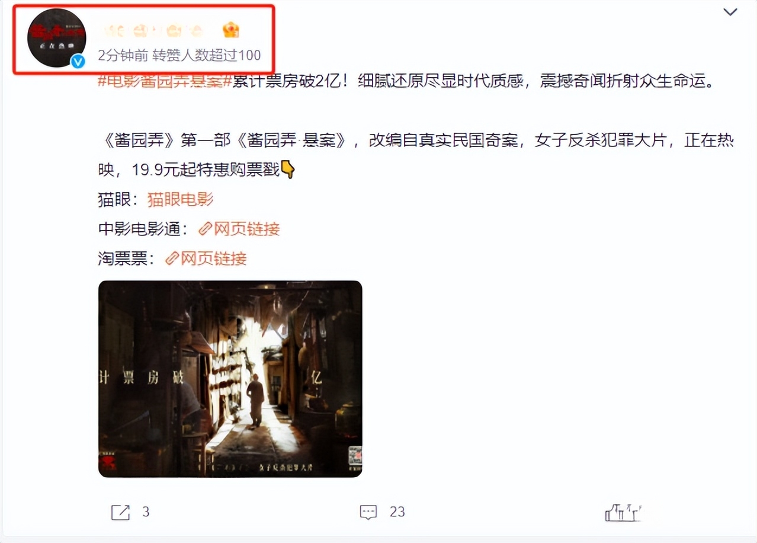
Task: Click the repost count 3
Action: coord(146,512)
